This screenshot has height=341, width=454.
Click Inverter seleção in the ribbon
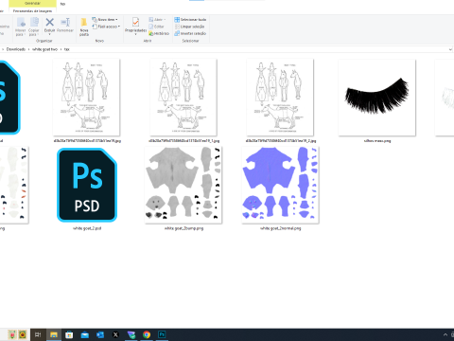pyautogui.click(x=190, y=33)
